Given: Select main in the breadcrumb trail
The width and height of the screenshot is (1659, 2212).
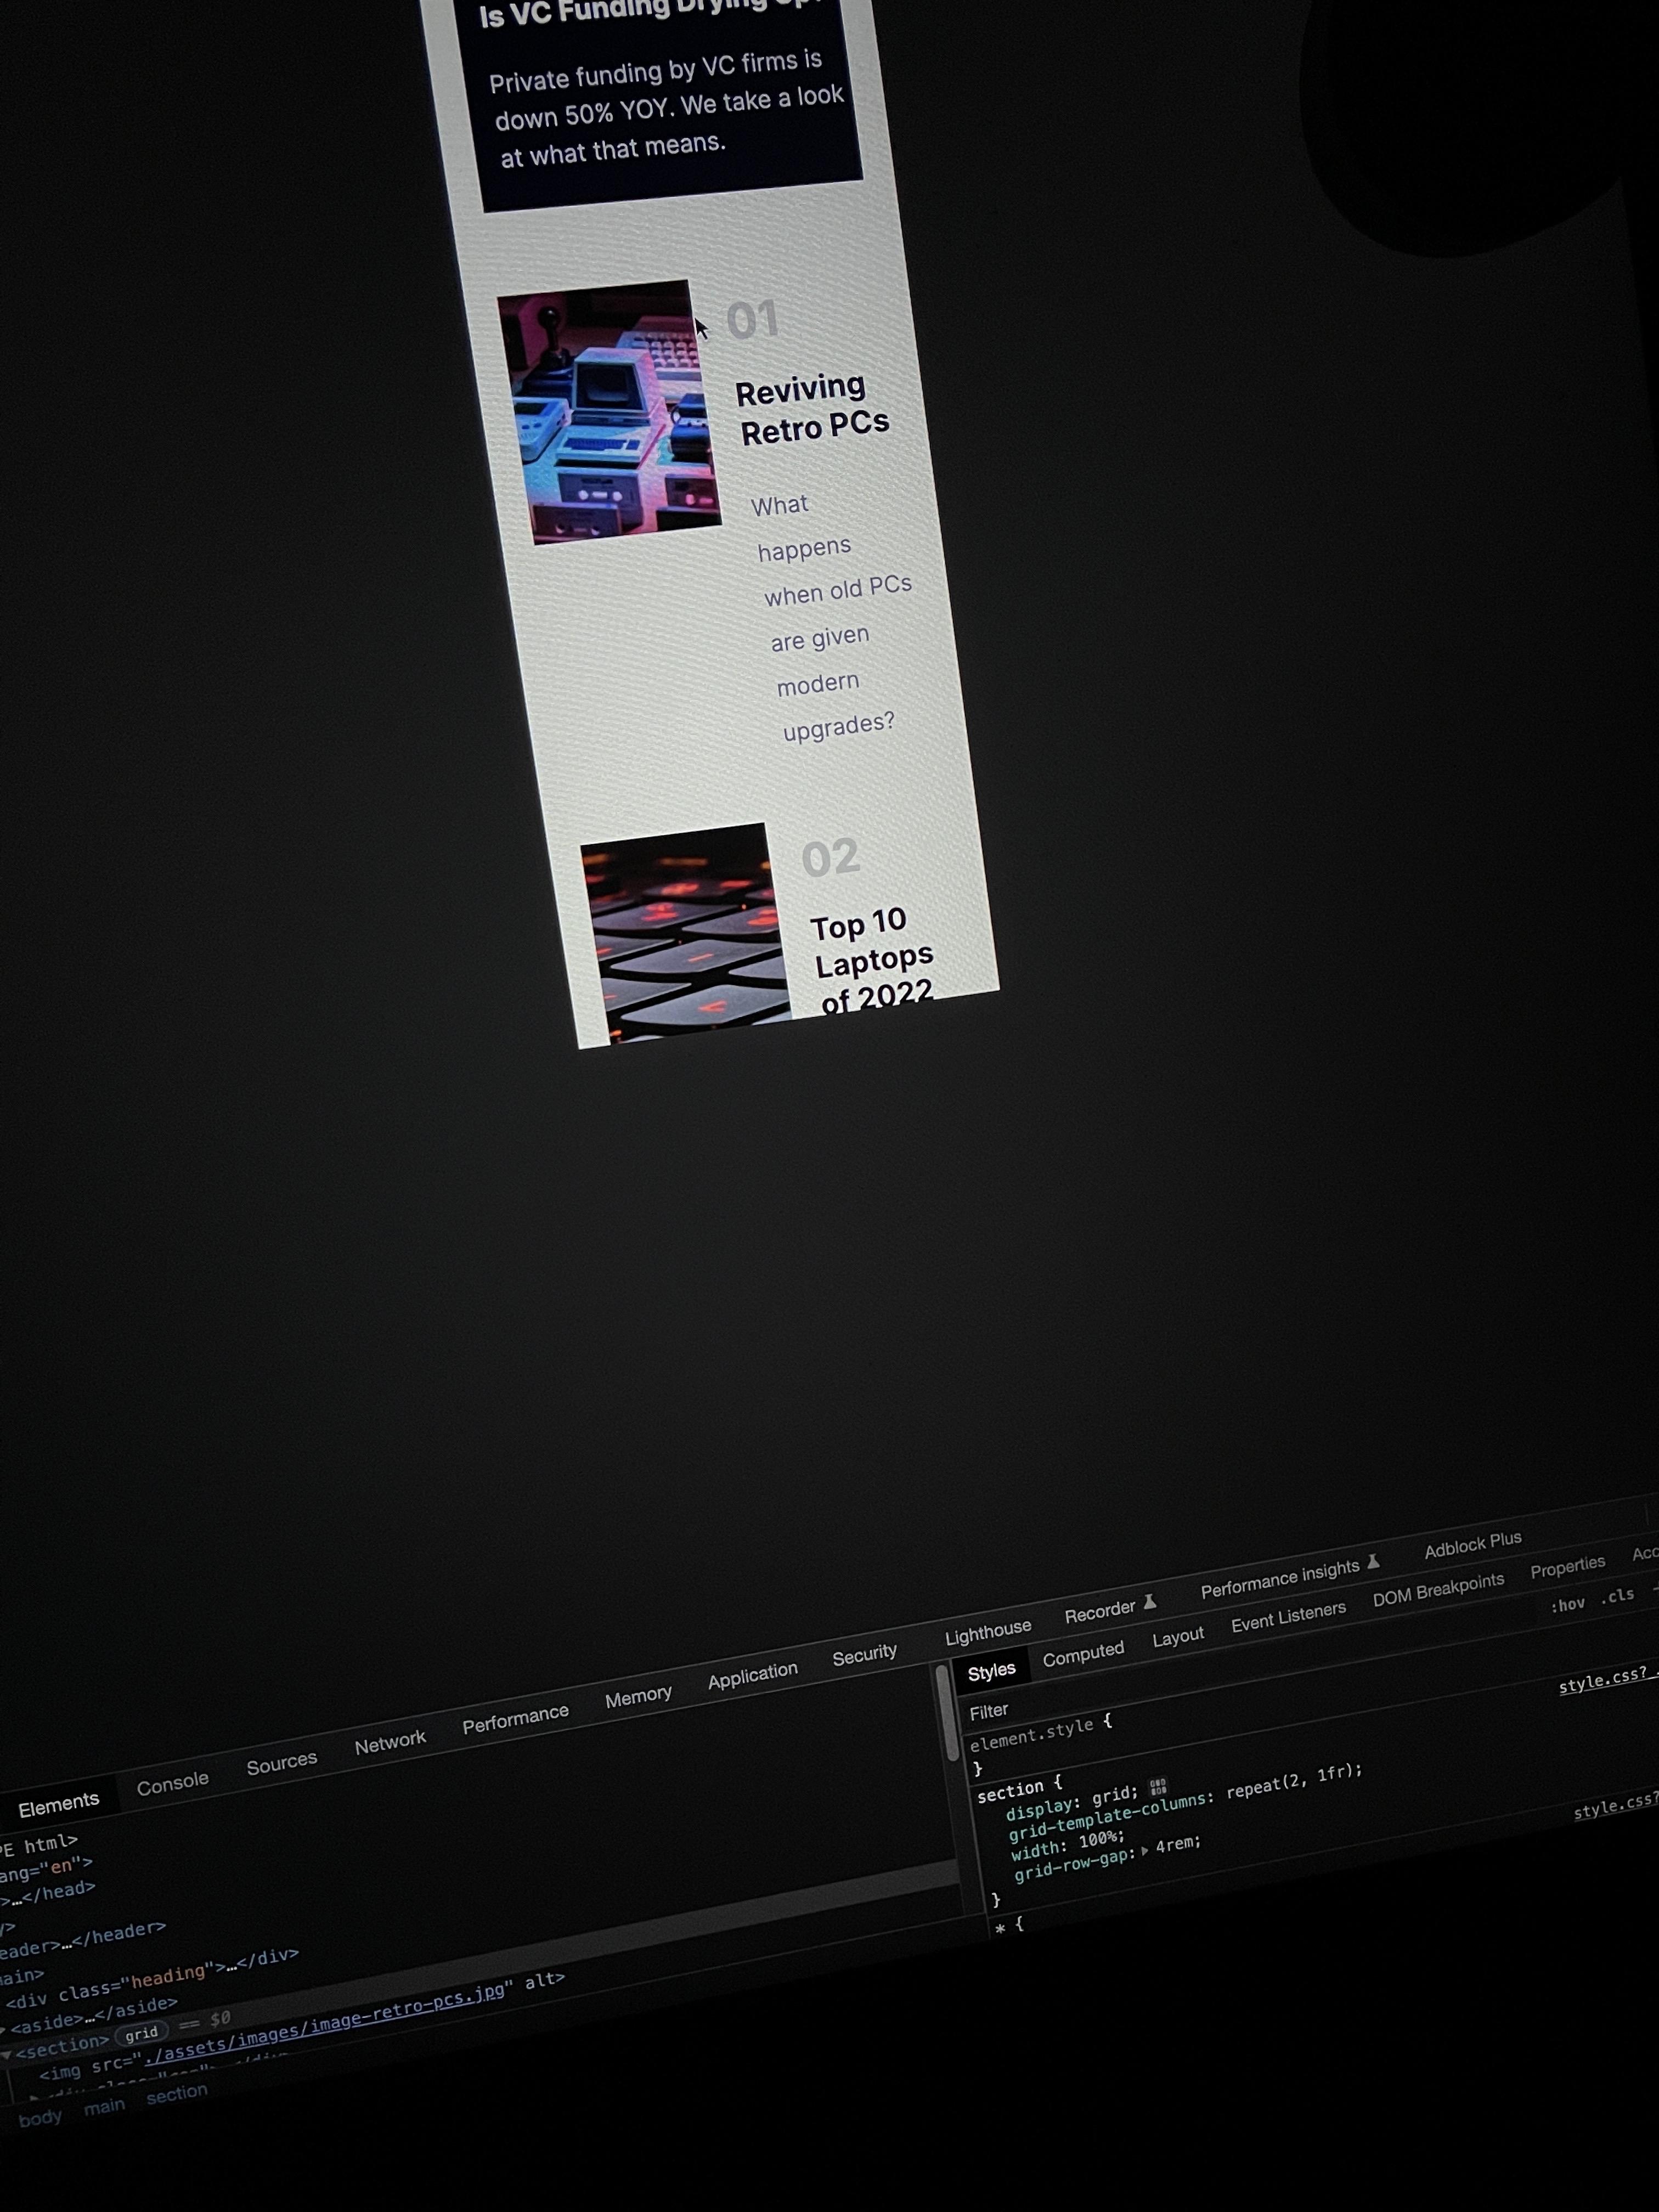Looking at the screenshot, I should point(104,2107).
